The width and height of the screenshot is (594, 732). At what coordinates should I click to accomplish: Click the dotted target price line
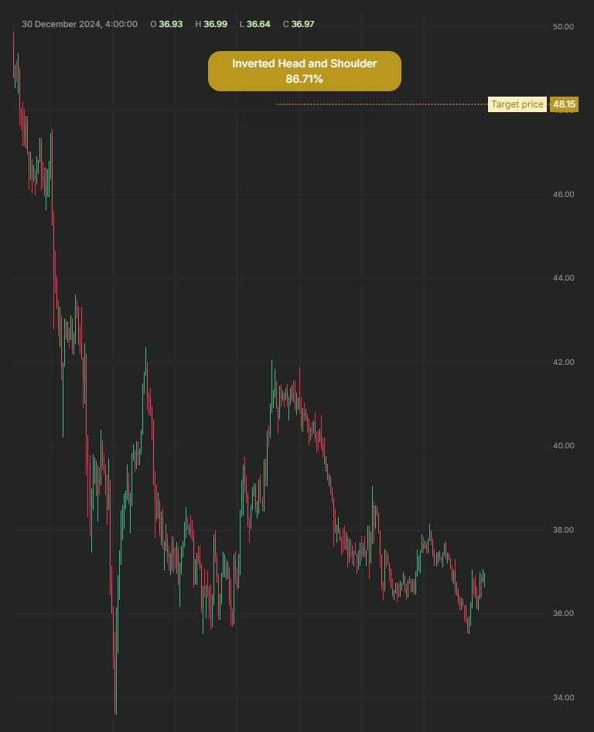pos(381,104)
